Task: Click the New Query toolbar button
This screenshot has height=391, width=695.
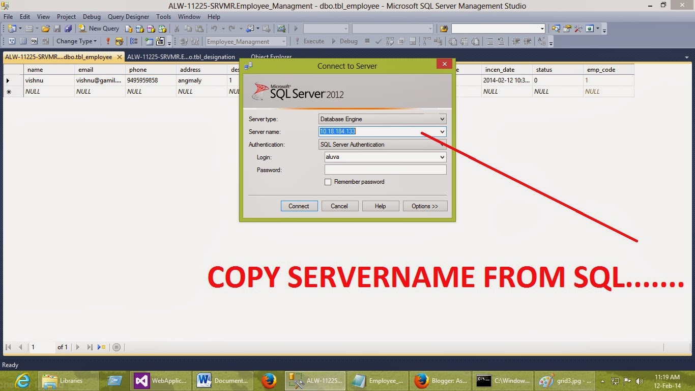Action: (x=99, y=29)
